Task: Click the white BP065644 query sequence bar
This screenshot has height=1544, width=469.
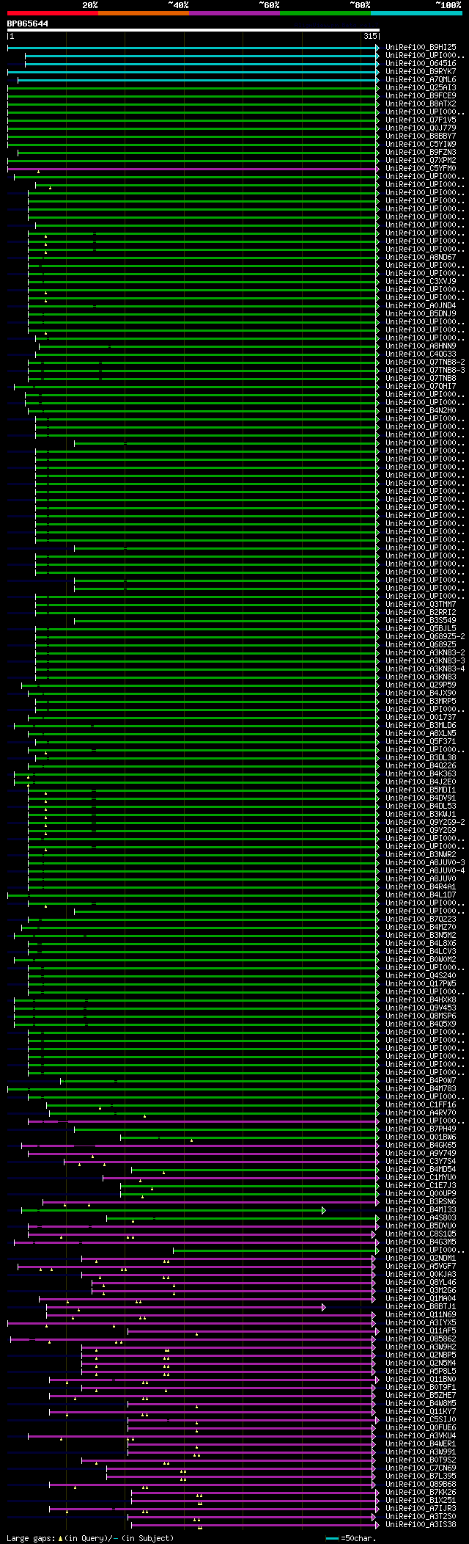Action: (193, 30)
